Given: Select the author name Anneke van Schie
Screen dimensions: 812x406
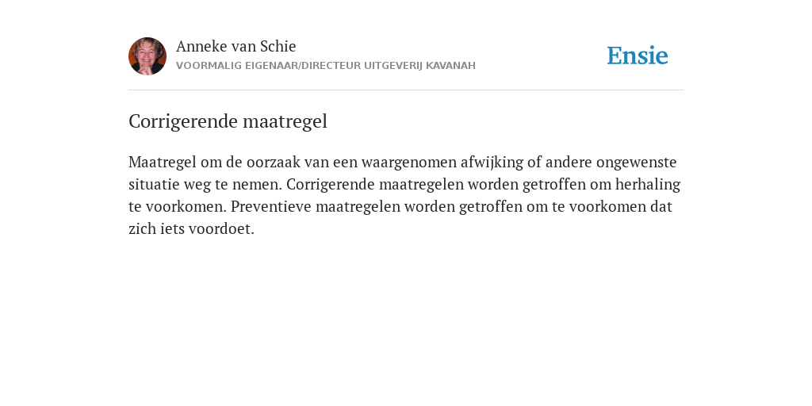Looking at the screenshot, I should pos(236,46).
